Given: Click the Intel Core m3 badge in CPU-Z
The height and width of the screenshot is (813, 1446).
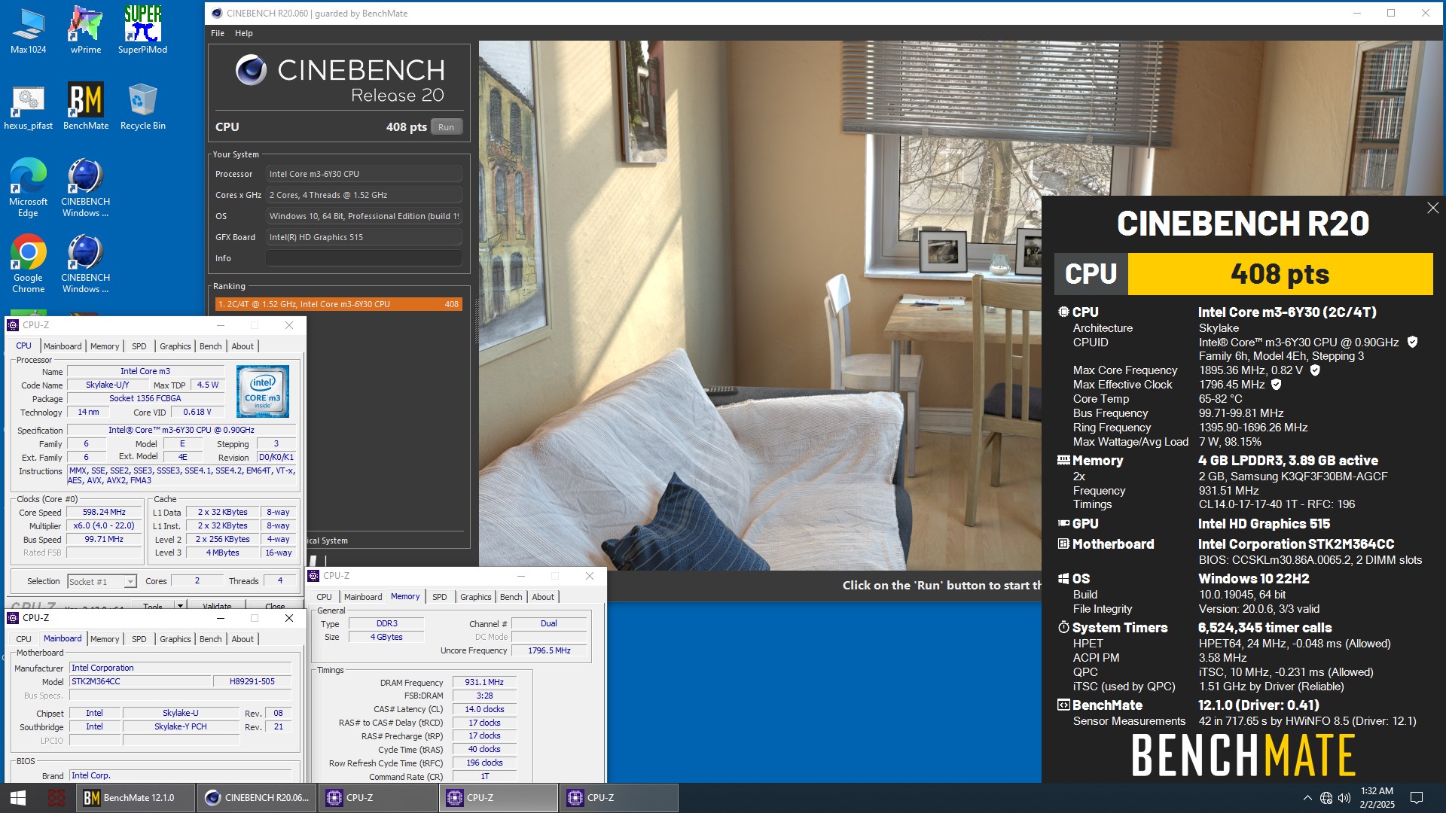Looking at the screenshot, I should point(263,391).
